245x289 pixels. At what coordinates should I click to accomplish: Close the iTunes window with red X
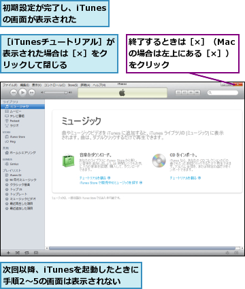(238, 84)
